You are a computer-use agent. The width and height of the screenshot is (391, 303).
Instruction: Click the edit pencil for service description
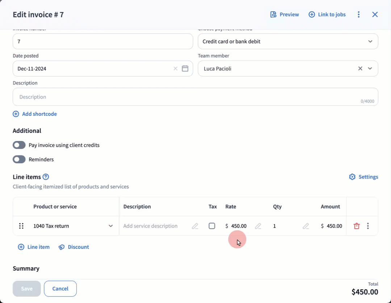click(195, 226)
